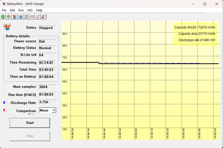The height and width of the screenshot is (148, 223).
Task: Click the gray octagon stop monitoring icon
Action: click(9, 17)
